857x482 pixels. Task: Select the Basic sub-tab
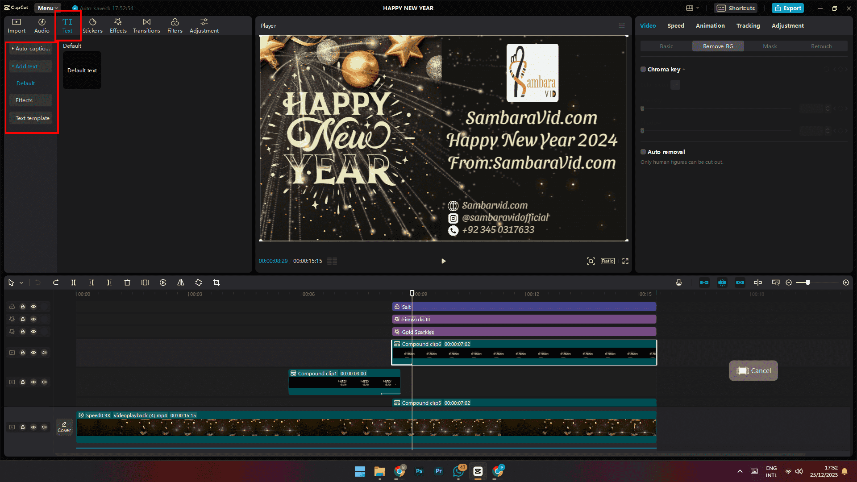click(666, 46)
